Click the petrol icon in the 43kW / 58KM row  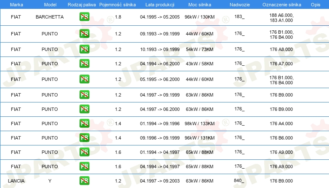click(84, 64)
